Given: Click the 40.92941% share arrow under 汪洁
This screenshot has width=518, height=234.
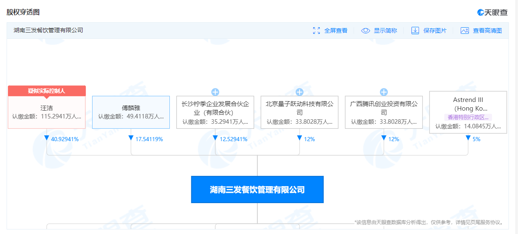Looking at the screenshot, I should [x=47, y=138].
